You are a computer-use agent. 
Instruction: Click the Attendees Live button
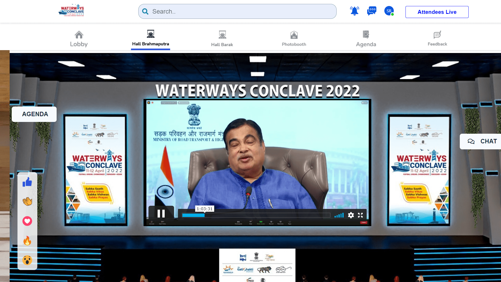point(437,12)
